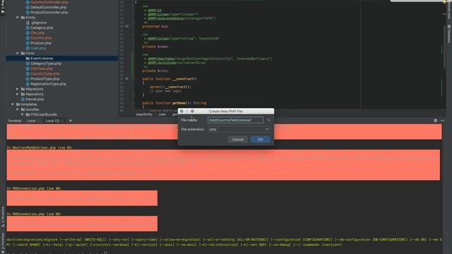The image size is (452, 254).
Task: Expand the Migrations folder
Action: 17,89
